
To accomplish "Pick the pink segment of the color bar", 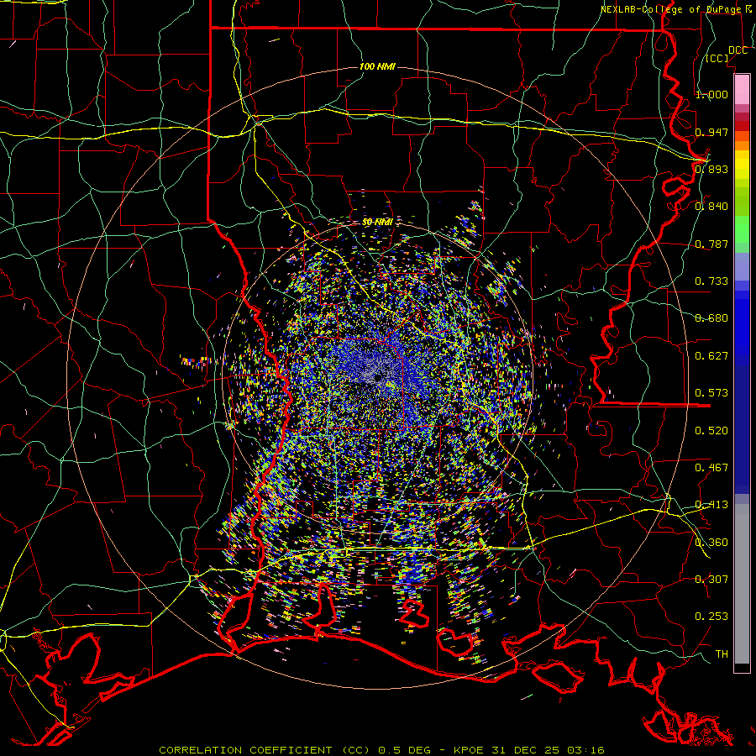I will coord(742,89).
